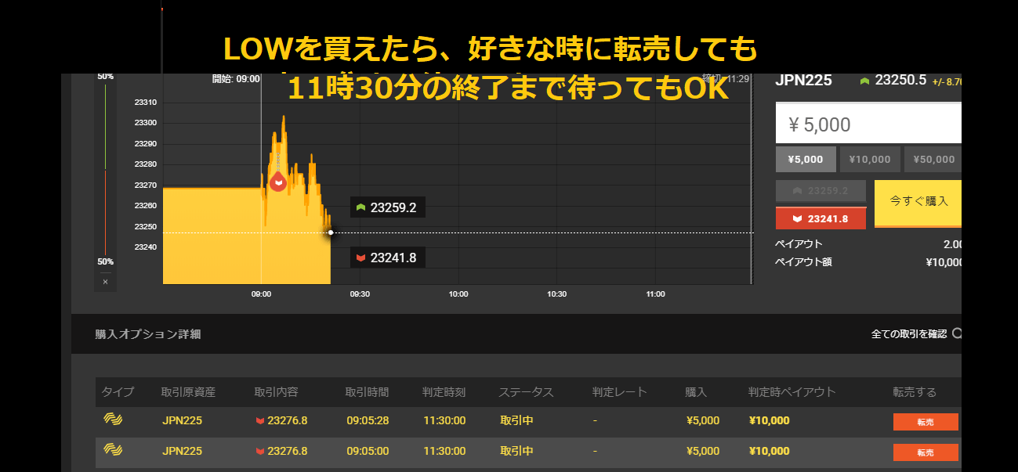
Task: Click the red LOW 23241.8 chart label
Action: [x=387, y=257]
